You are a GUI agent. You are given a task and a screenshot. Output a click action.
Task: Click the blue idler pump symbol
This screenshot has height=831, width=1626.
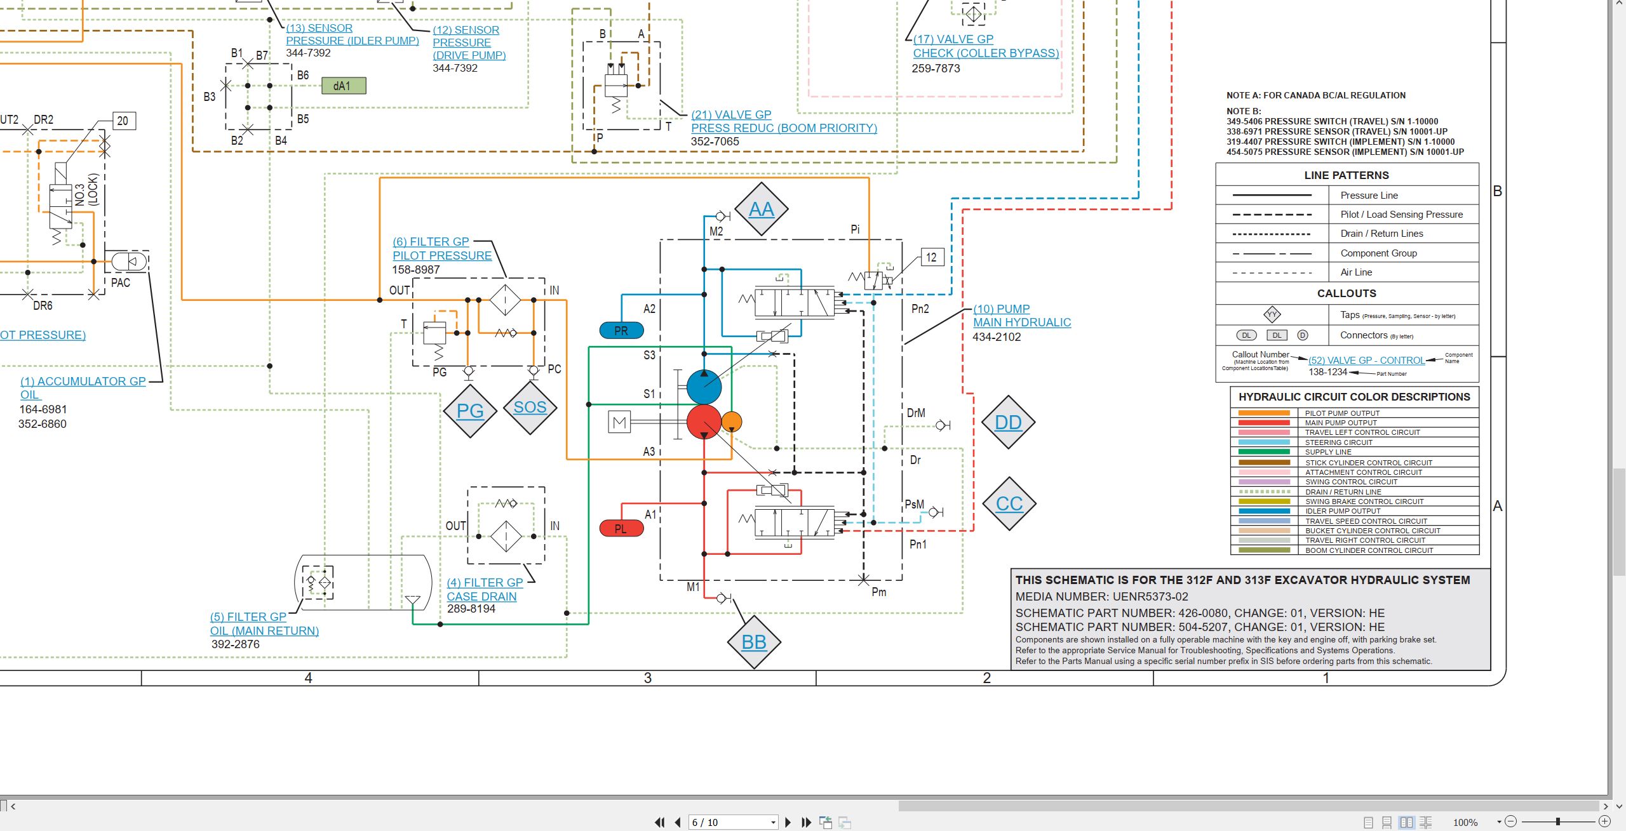point(704,387)
